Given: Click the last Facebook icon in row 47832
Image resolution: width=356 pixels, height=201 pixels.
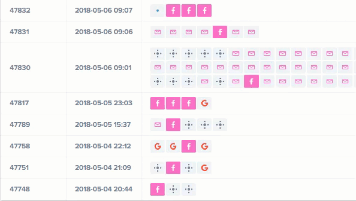Looking at the screenshot, I should (204, 11).
